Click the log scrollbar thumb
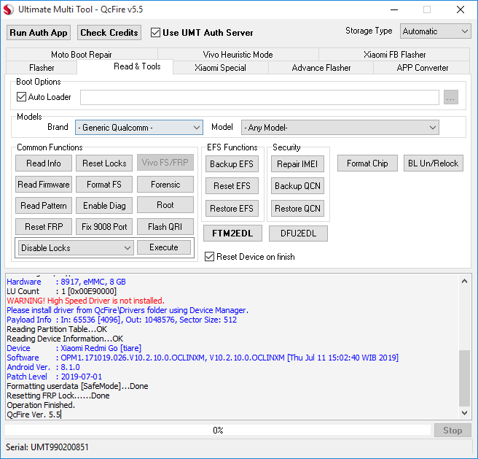This screenshot has height=459, width=478. click(464, 379)
